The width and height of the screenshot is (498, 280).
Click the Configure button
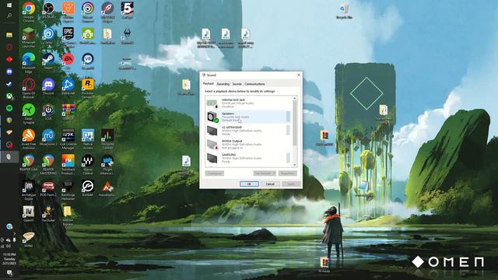pos(215,173)
